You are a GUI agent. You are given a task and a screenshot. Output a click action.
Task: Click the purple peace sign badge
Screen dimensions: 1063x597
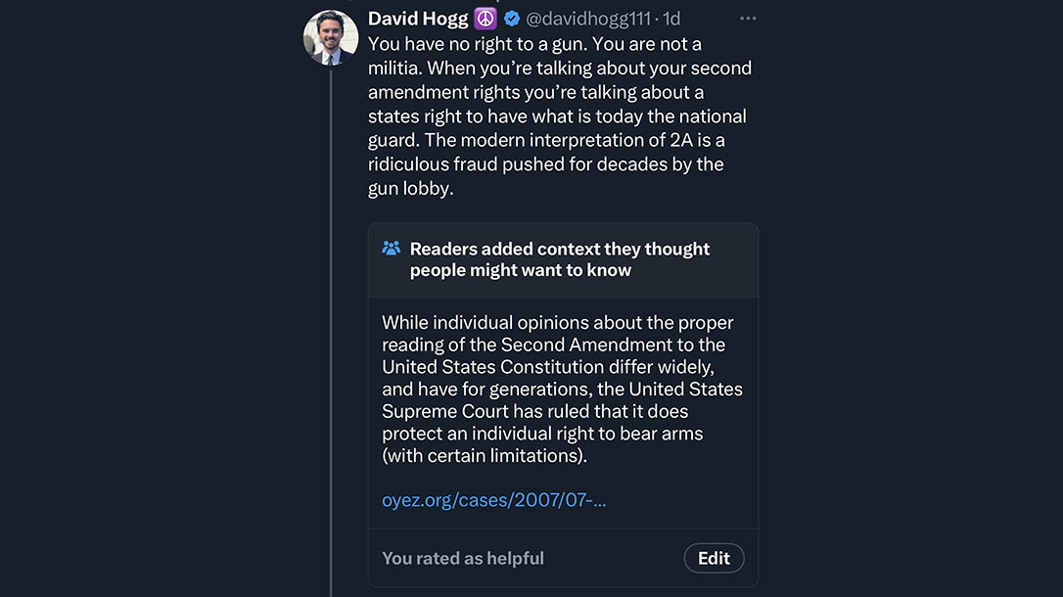click(x=485, y=18)
